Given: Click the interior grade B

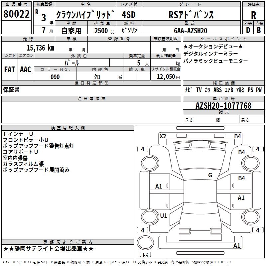Looking at the screenshot, I should point(259,30).
